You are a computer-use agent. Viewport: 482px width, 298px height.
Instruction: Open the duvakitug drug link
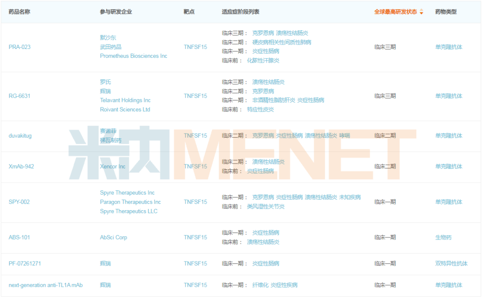pyautogui.click(x=20, y=136)
